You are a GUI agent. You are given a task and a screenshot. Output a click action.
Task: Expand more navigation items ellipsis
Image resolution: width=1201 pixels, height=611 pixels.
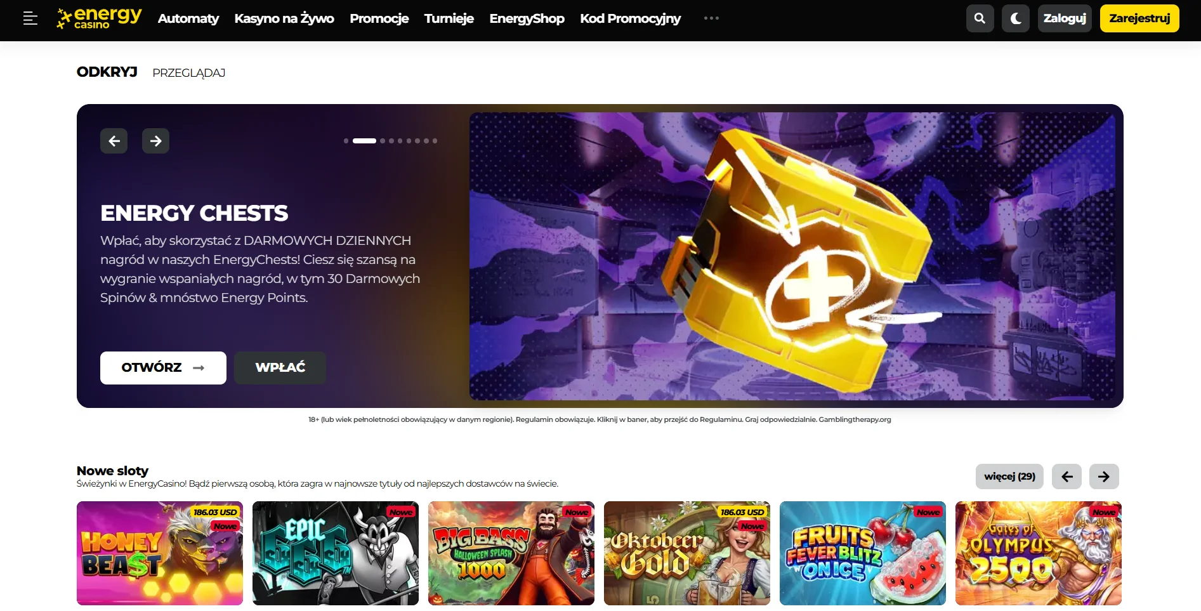coord(711,18)
